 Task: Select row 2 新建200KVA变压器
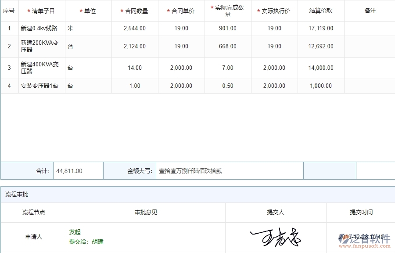coord(39,46)
